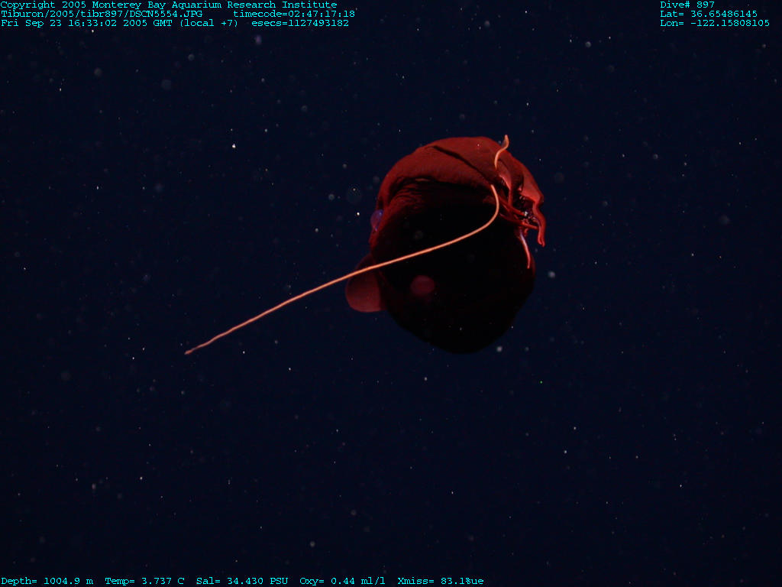Screen dimensions: 782x587
Task: Click the Depth= 1004.9 m reading
Action: pyautogui.click(x=47, y=581)
